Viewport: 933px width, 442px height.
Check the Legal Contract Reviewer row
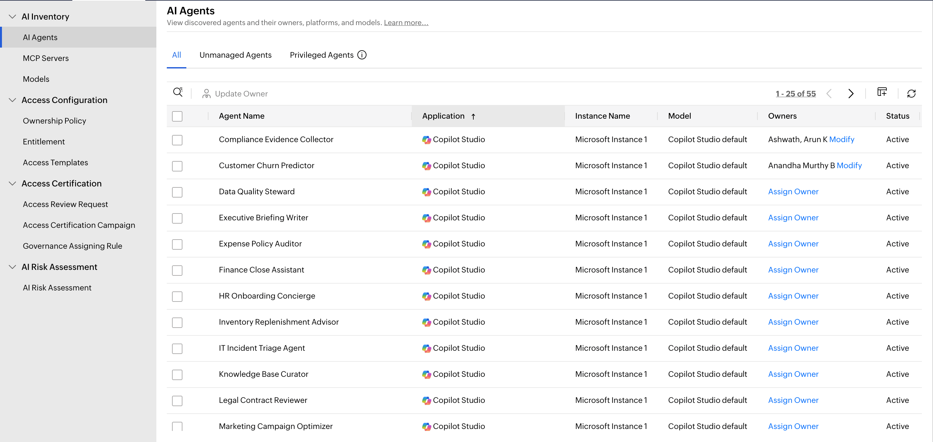tap(177, 401)
